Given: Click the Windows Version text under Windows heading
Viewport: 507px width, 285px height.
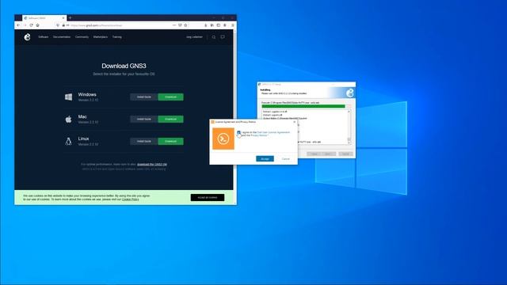Looking at the screenshot, I should (x=88, y=101).
